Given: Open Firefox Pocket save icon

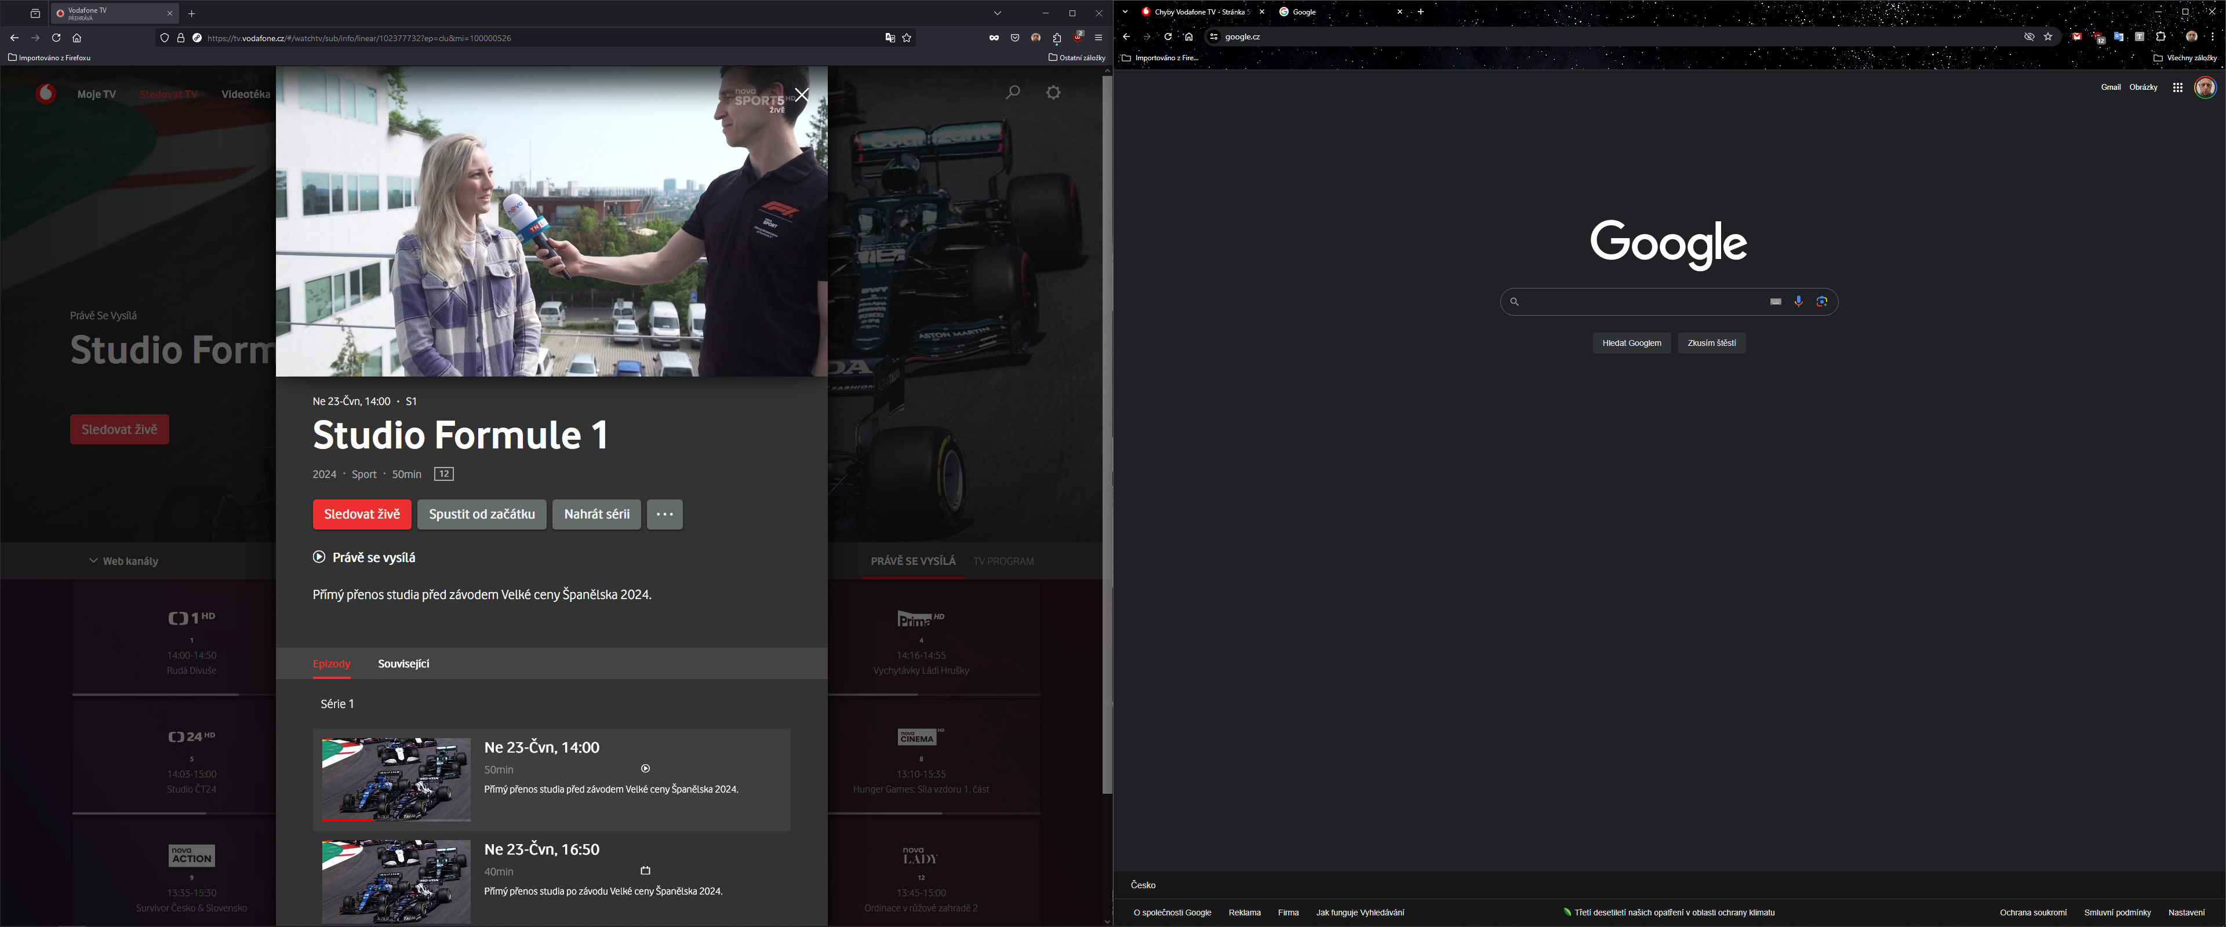Looking at the screenshot, I should (x=1014, y=38).
